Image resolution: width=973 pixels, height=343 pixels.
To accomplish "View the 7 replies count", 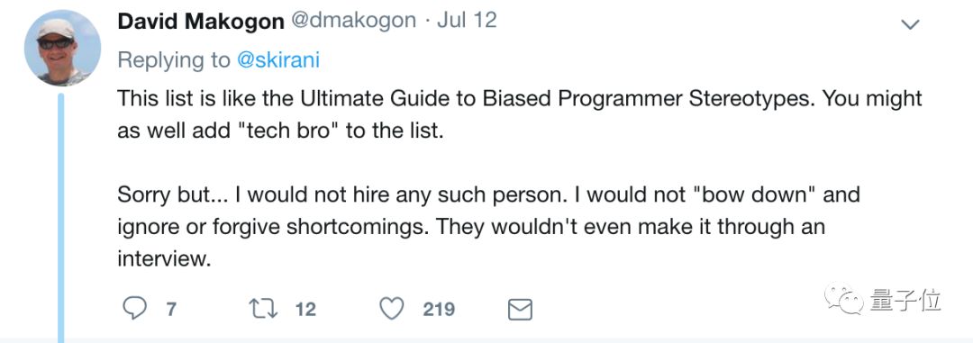I will point(170,309).
